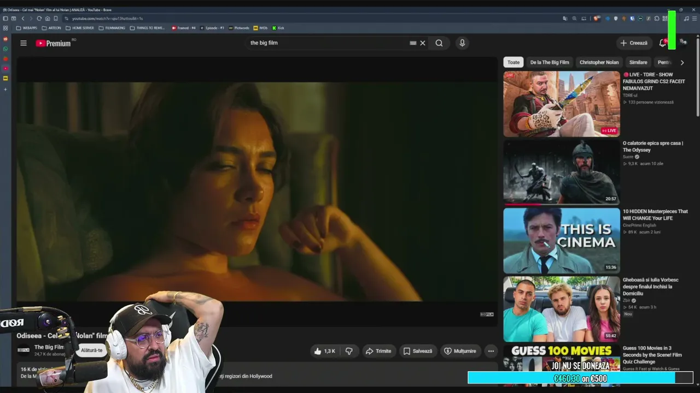Toggle the vertical tabs sidebar panel icon
700x393 pixels.
coord(5,19)
